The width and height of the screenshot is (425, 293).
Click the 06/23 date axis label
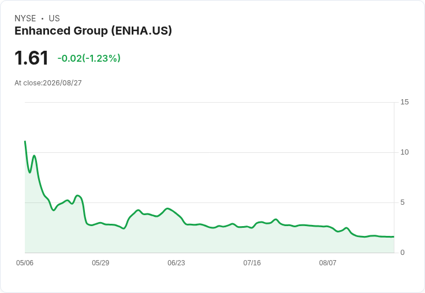point(176,263)
